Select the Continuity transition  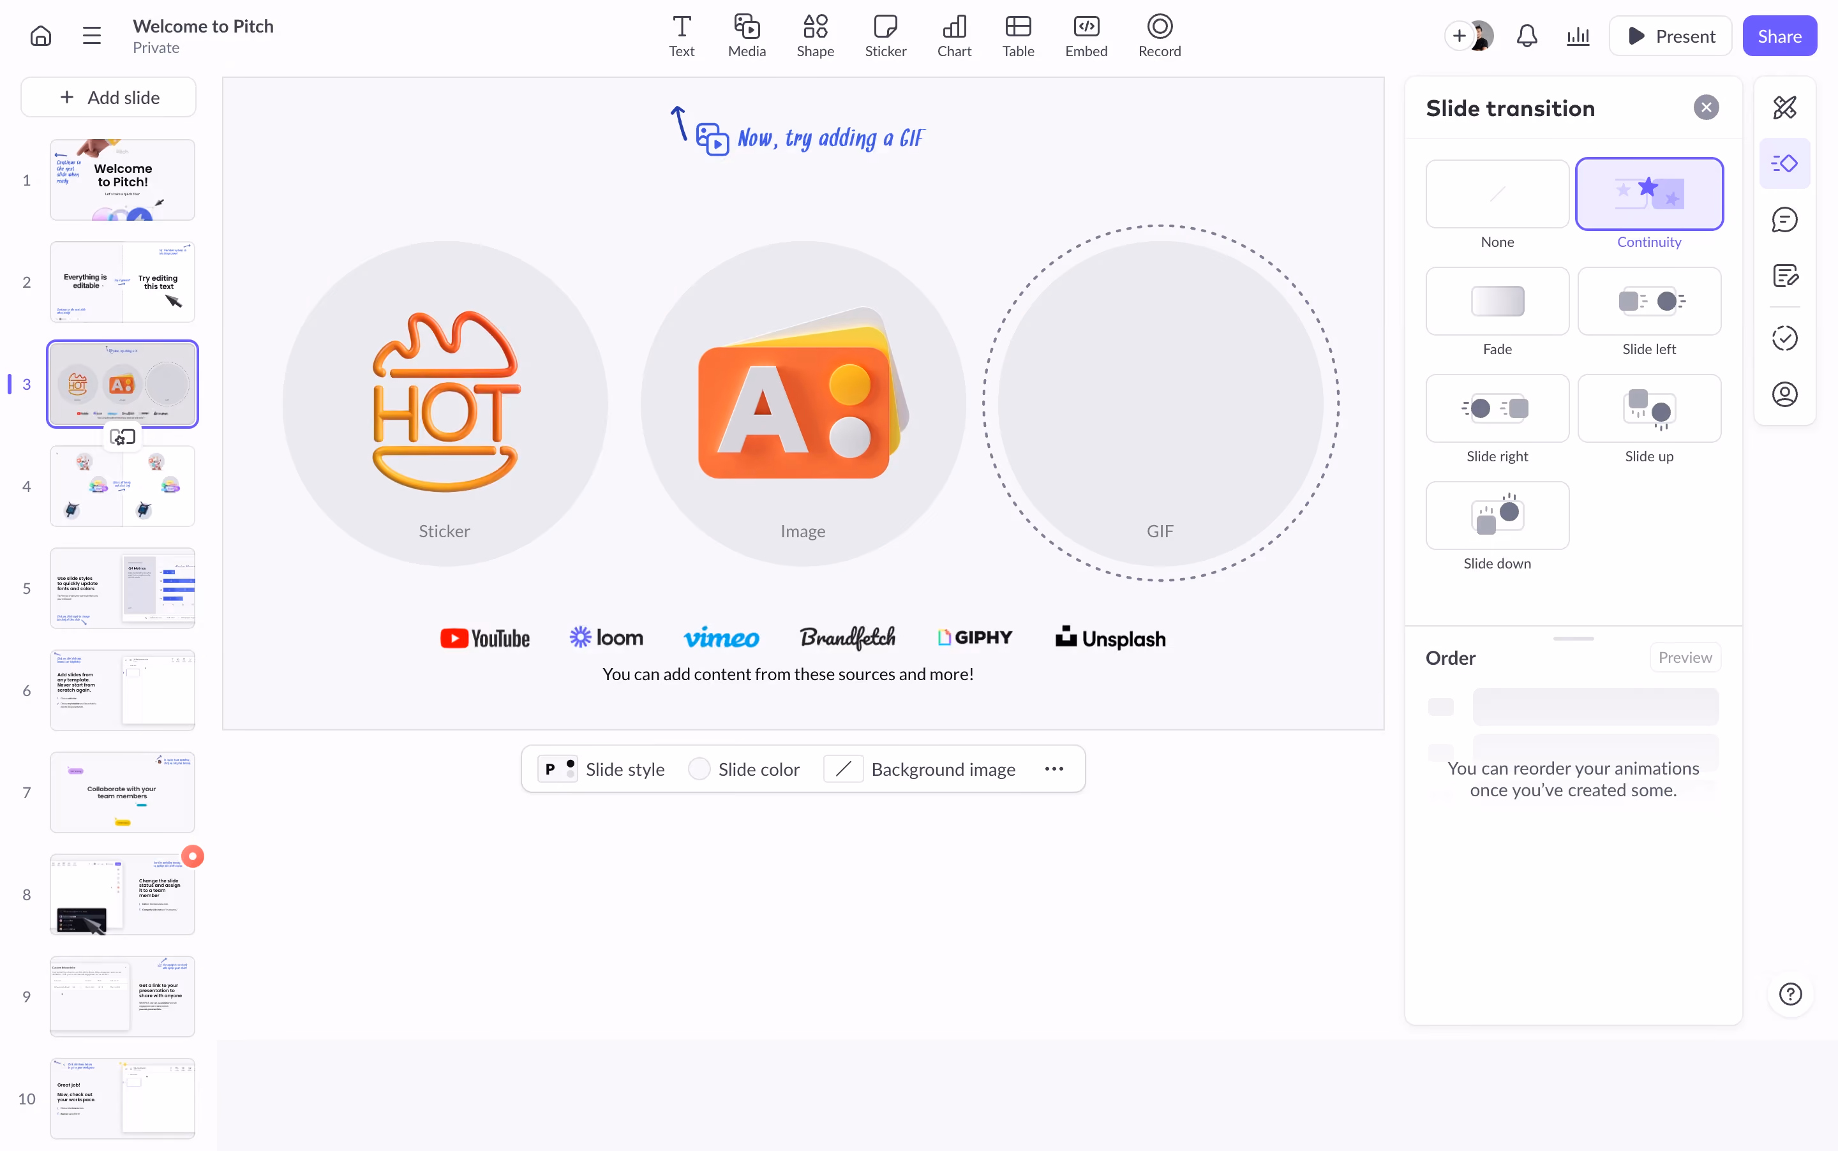[x=1649, y=194]
